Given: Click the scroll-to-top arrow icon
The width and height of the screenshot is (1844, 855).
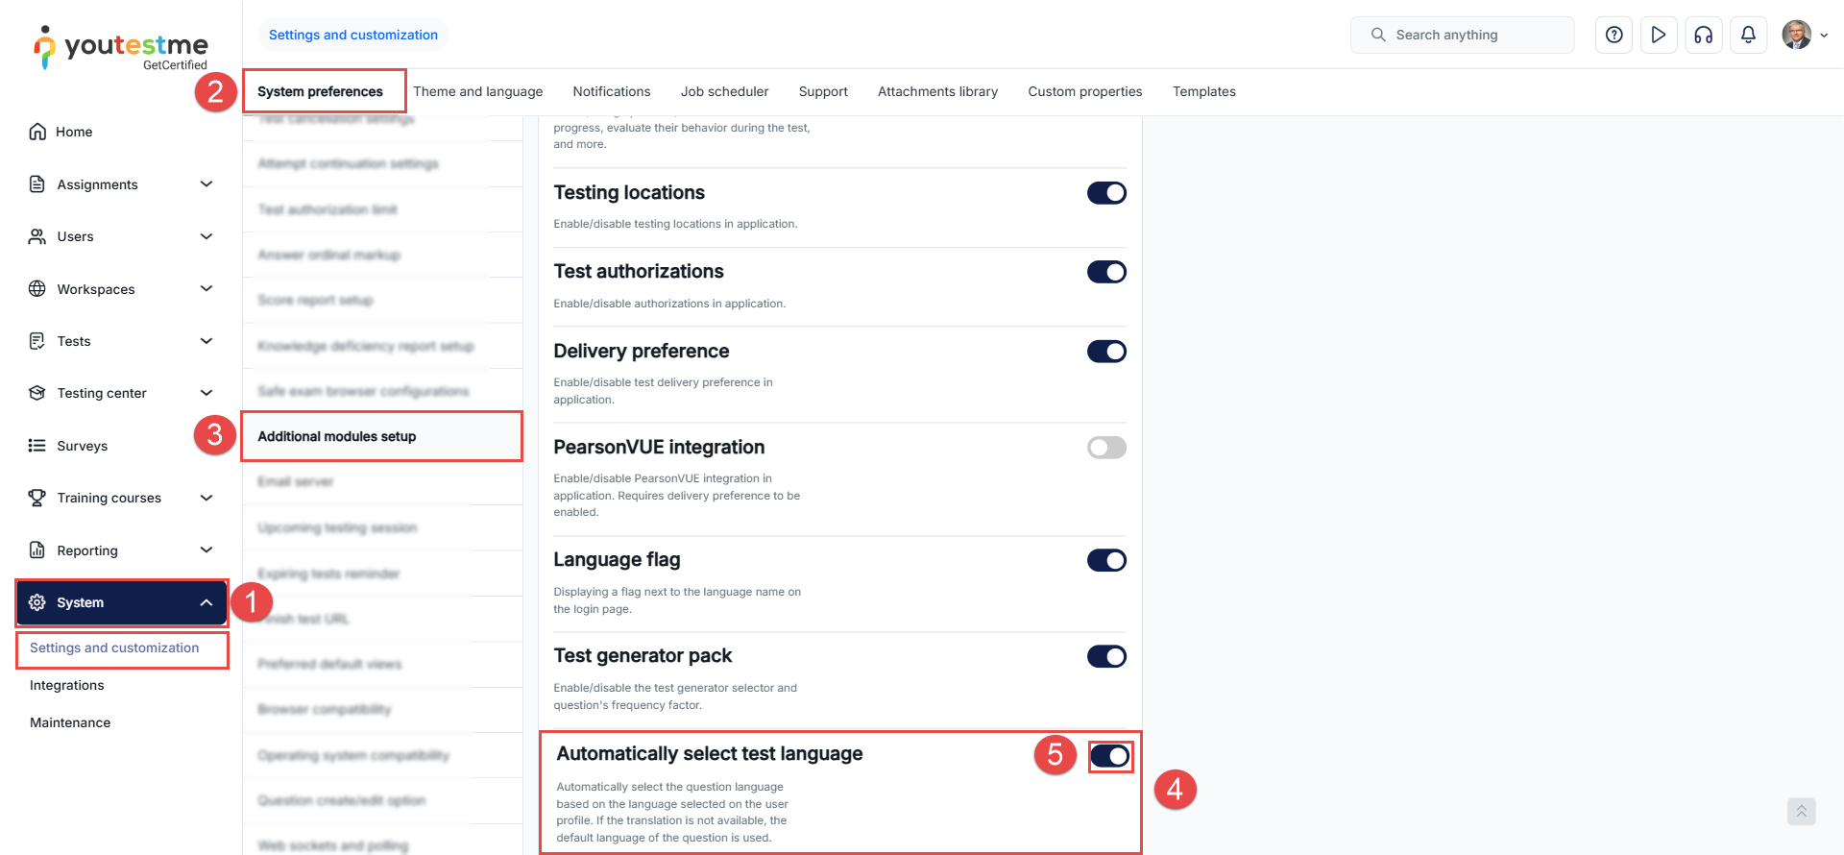Looking at the screenshot, I should [1801, 812].
